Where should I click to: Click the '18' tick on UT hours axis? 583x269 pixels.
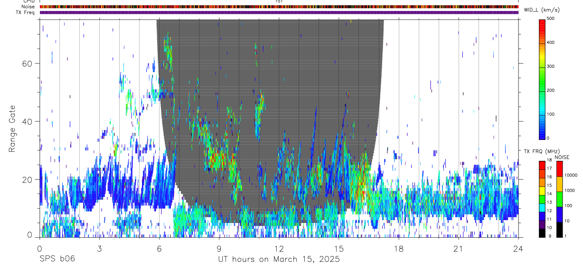click(x=399, y=248)
